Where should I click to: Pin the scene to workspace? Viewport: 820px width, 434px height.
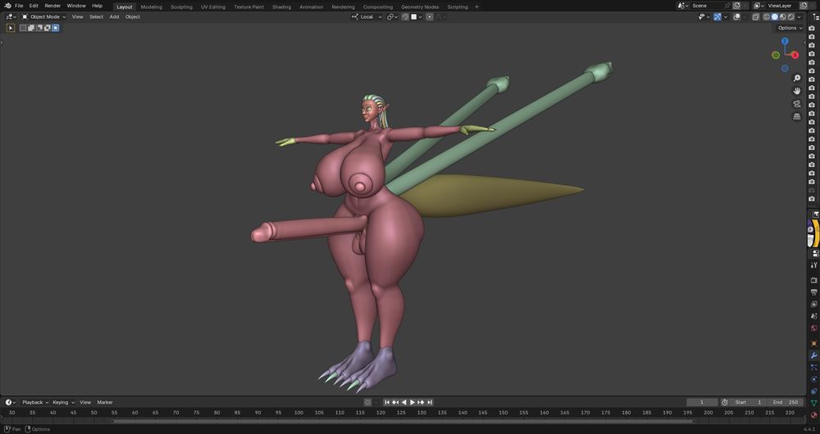(727, 6)
